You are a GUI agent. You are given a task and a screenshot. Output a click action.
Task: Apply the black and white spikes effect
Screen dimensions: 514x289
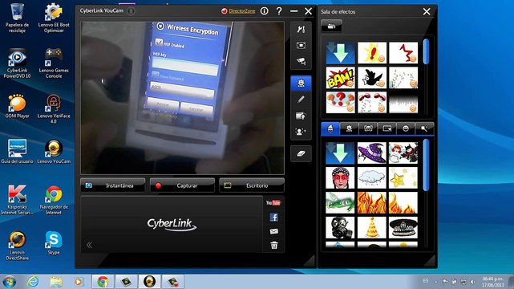click(x=403, y=102)
